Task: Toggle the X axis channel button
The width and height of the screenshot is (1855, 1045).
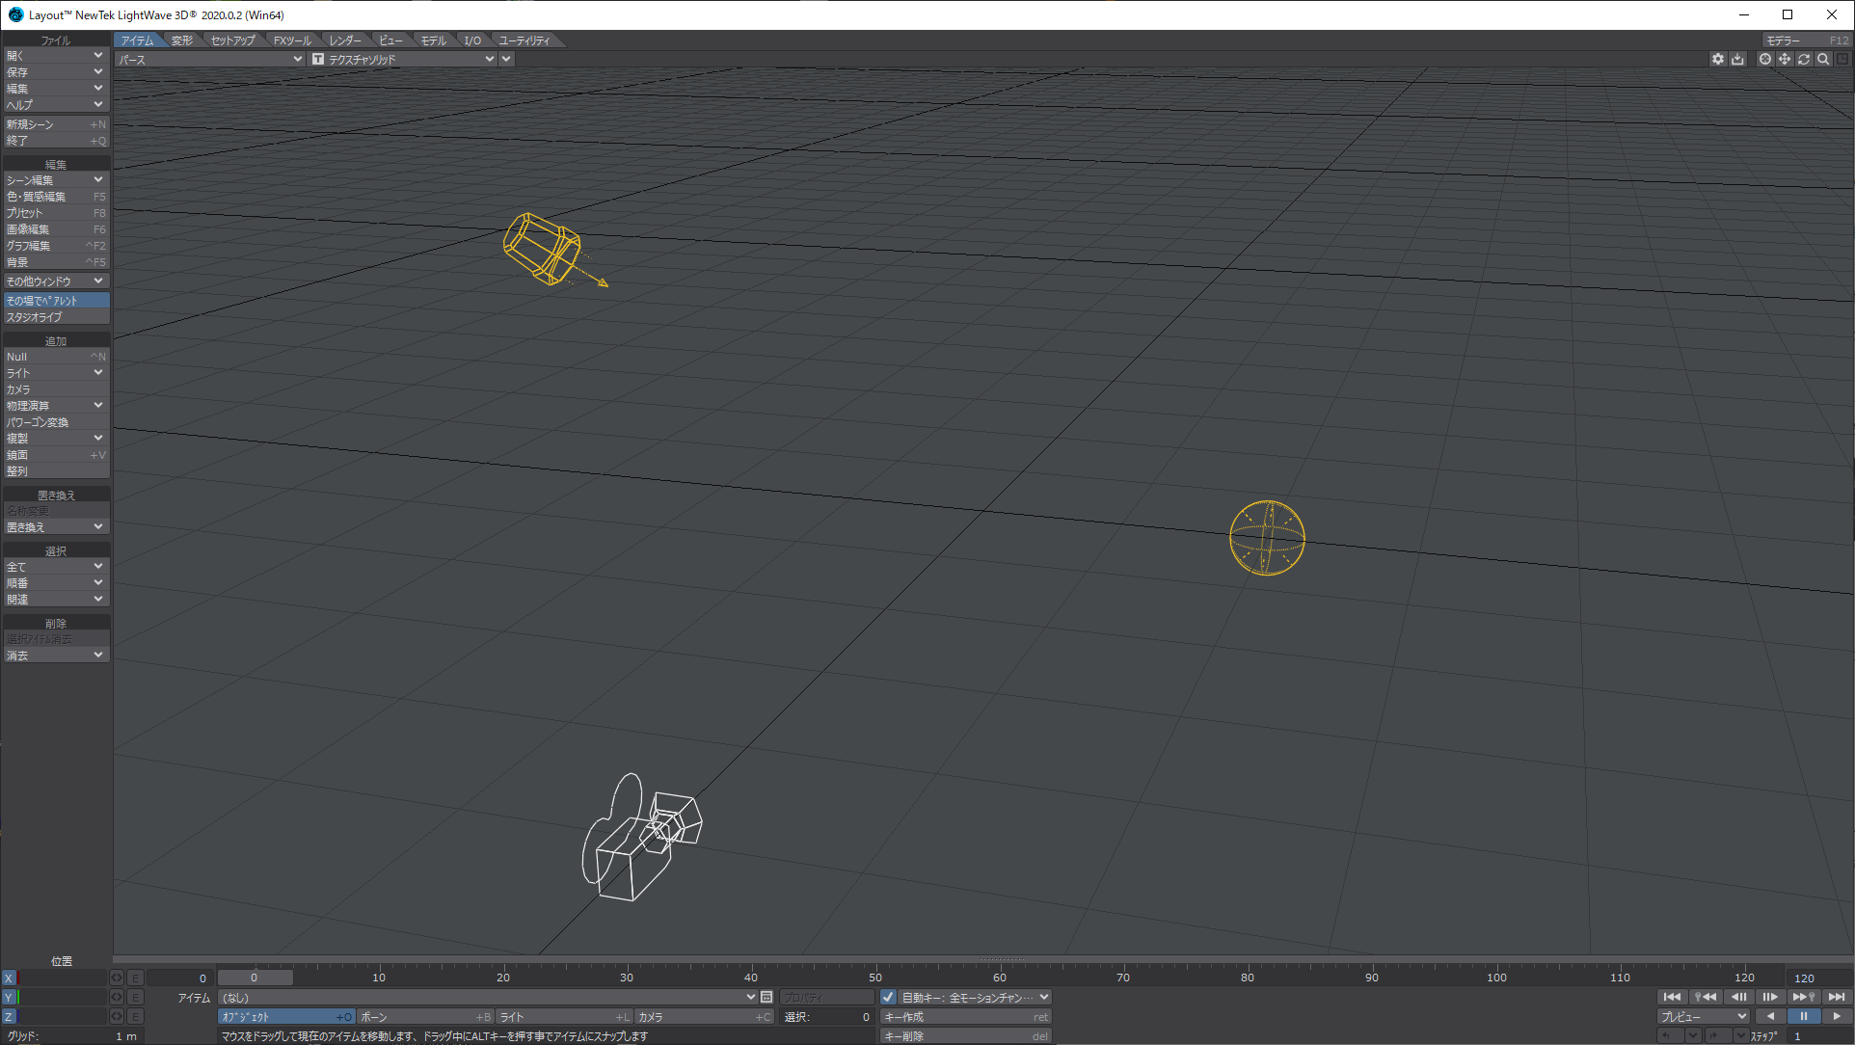Action: click(x=9, y=978)
